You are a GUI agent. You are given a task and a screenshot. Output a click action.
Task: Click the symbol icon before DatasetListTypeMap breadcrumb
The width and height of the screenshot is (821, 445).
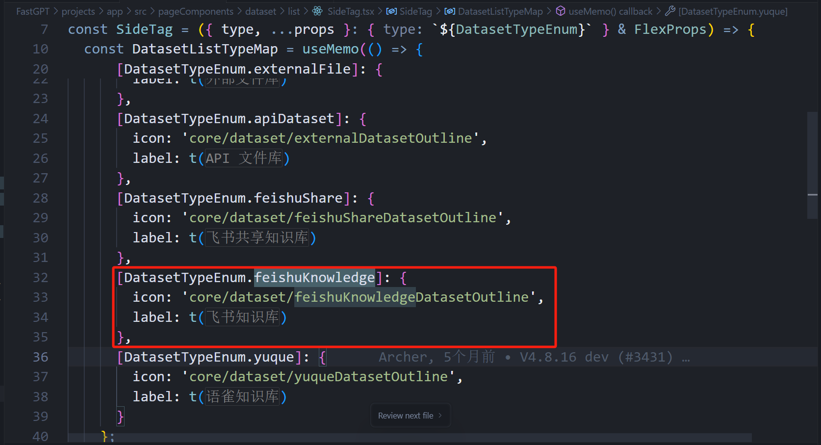[450, 11]
